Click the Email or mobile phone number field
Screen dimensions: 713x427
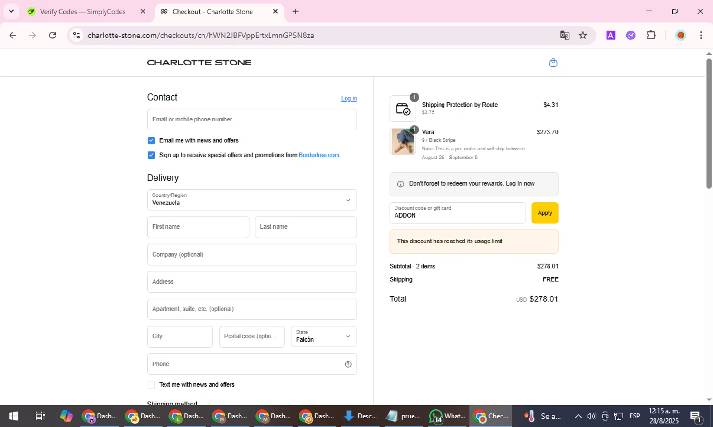pos(252,120)
